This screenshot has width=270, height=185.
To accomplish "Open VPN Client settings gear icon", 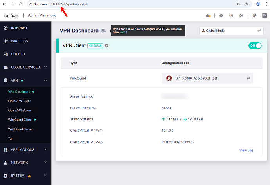I will coord(106,46).
